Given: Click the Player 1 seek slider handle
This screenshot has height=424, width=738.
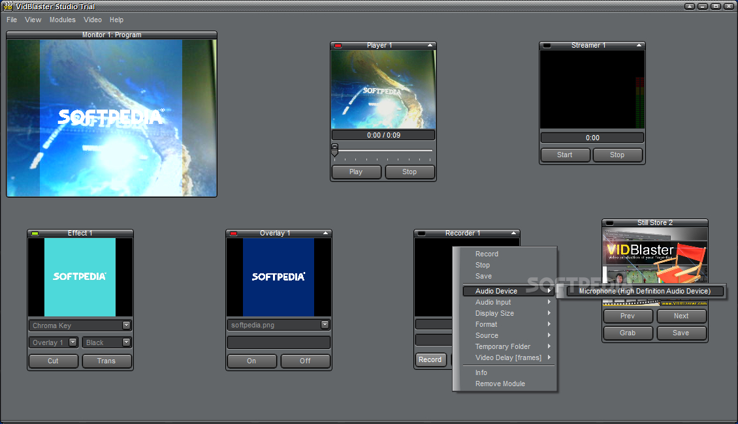Looking at the screenshot, I should pos(334,149).
